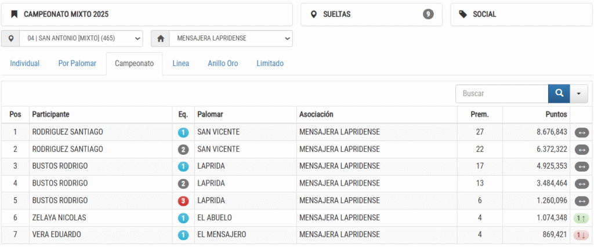Click the red down-arrow indicator for Vera Eduardo

[x=581, y=235]
